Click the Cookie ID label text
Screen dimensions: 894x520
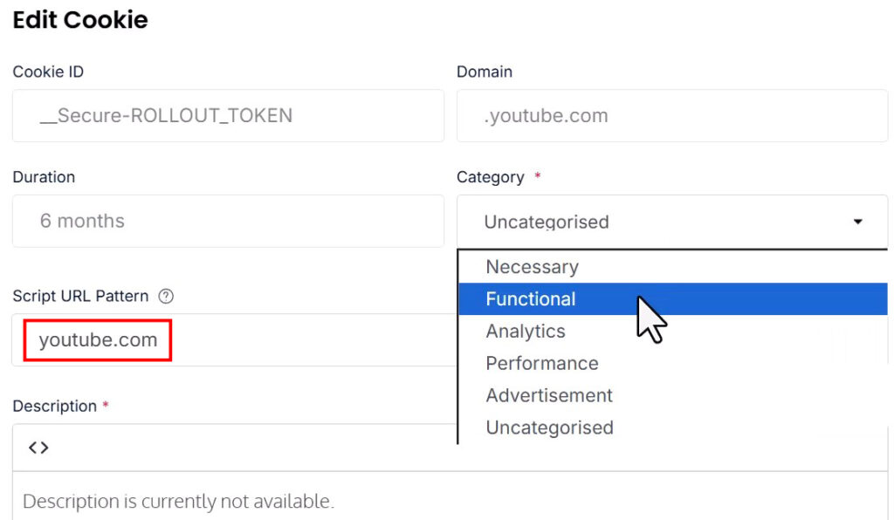(48, 72)
